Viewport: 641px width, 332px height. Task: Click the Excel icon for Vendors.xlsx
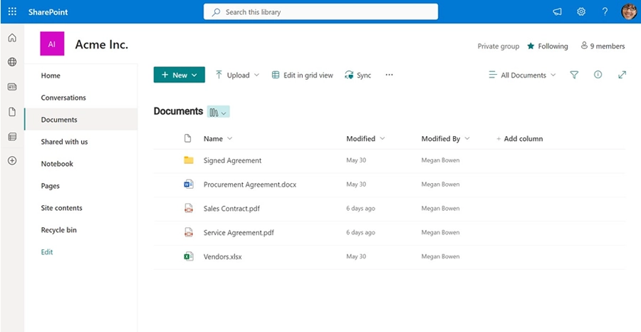click(188, 256)
